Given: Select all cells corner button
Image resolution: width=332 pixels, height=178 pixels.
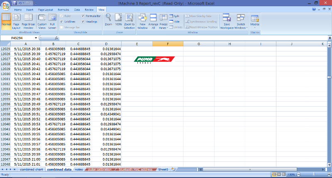Looking at the screenshot, I should point(5,44).
